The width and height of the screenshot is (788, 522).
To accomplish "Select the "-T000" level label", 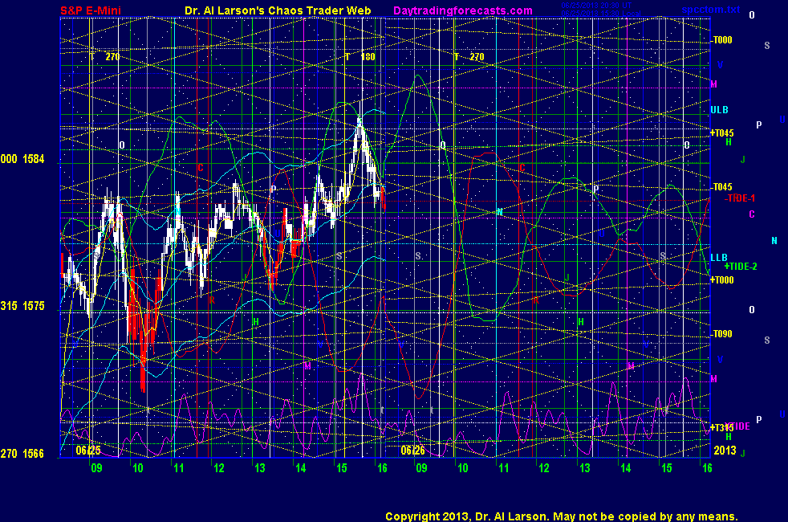I will click(721, 40).
